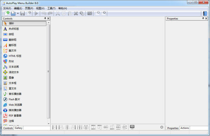210x136 pixels.
Task: Pick the PDF 查看器 control
Action: click(24, 116)
